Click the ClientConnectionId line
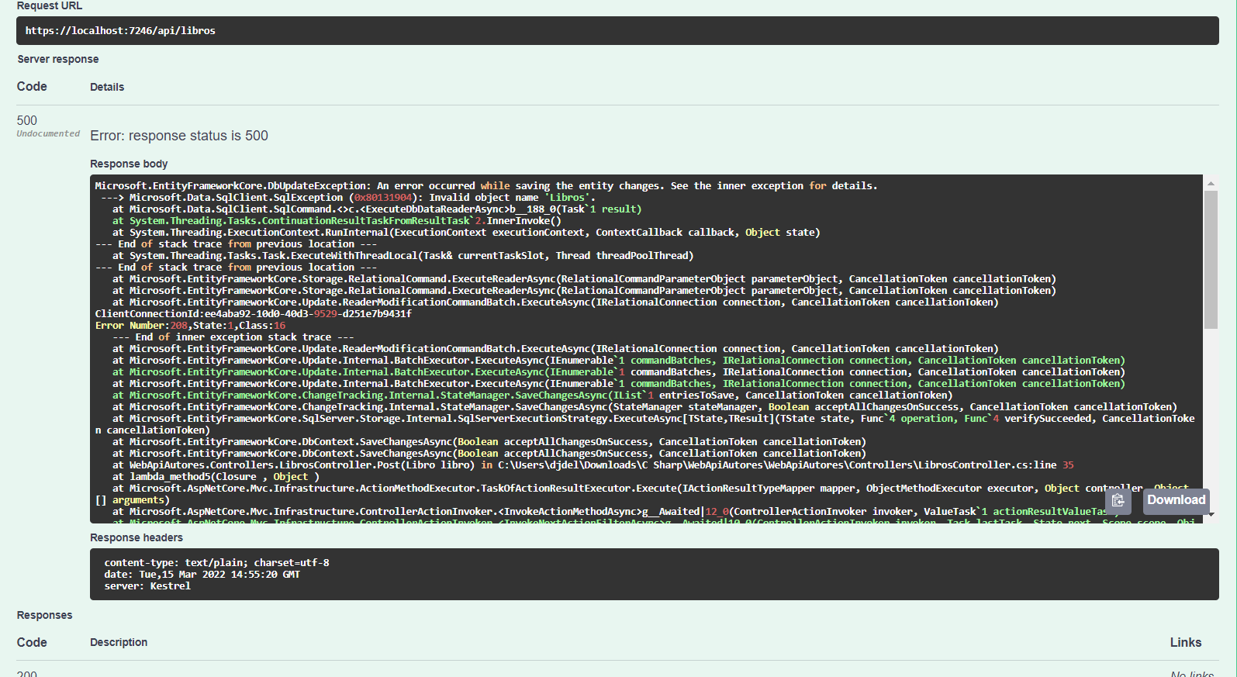This screenshot has width=1237, height=677. (254, 314)
